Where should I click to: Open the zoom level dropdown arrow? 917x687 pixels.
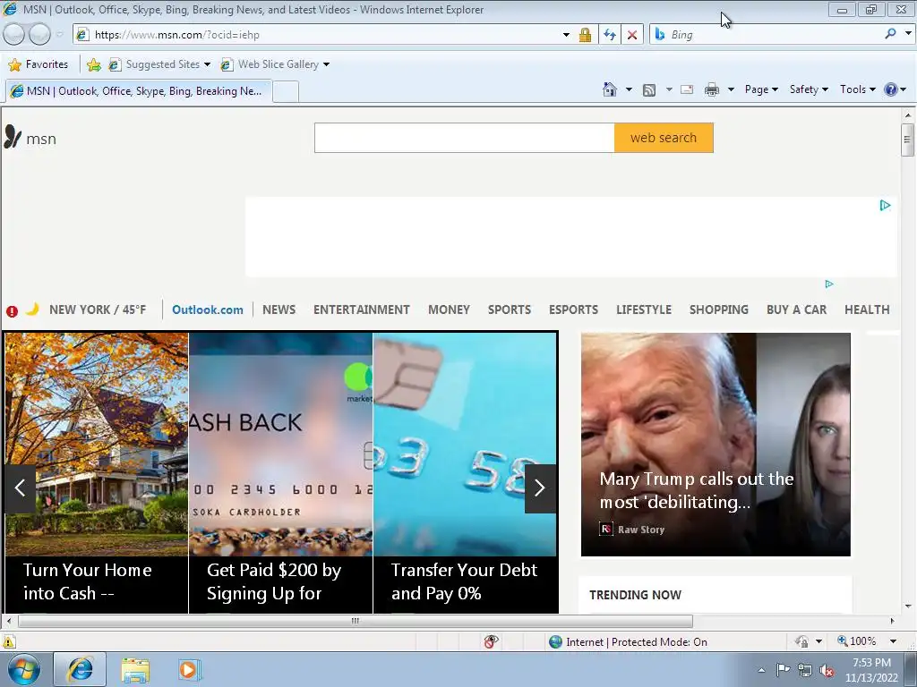coord(893,641)
